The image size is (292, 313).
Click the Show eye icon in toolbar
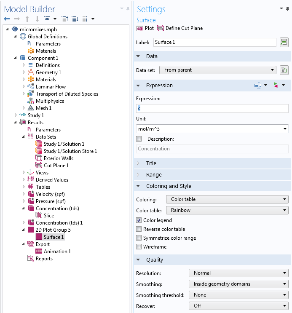click(47, 19)
